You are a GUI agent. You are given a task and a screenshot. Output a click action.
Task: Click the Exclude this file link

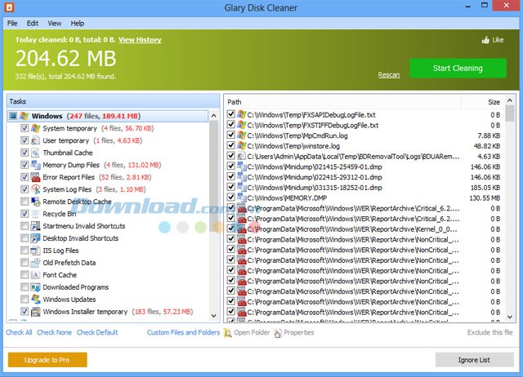tap(490, 332)
